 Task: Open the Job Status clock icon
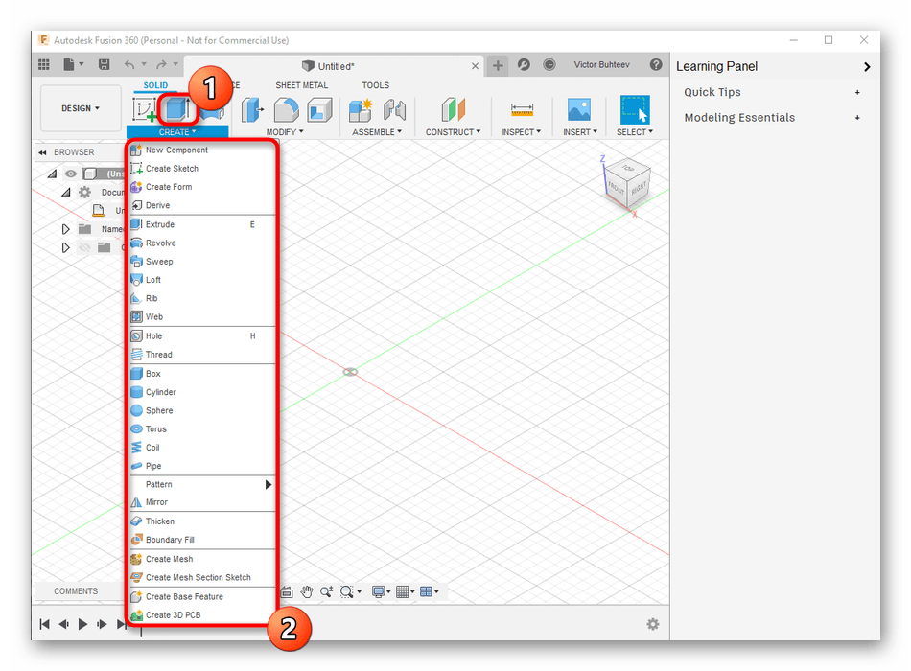tap(549, 65)
